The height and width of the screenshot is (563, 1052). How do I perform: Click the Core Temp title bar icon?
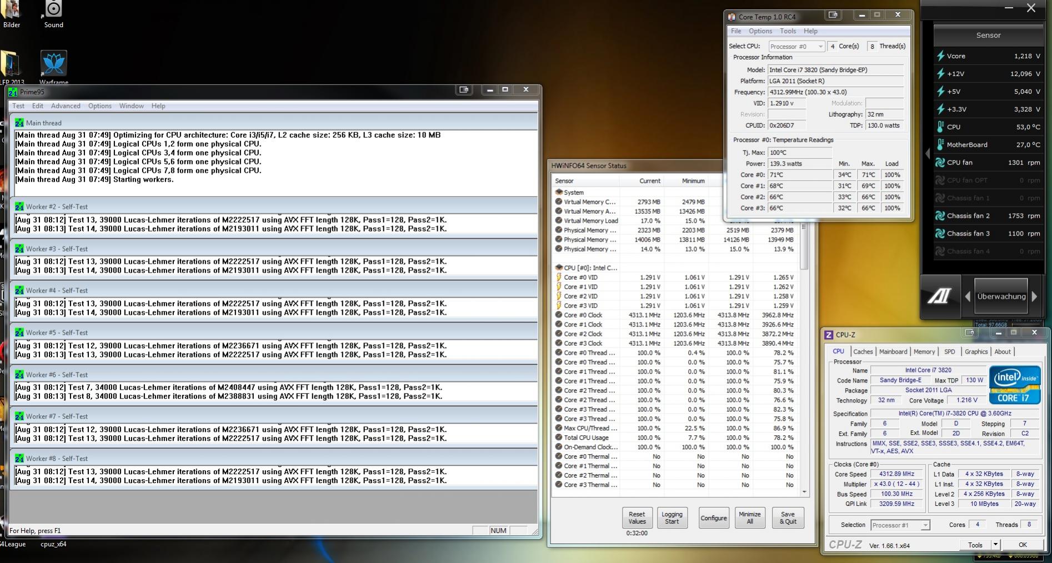click(x=732, y=17)
